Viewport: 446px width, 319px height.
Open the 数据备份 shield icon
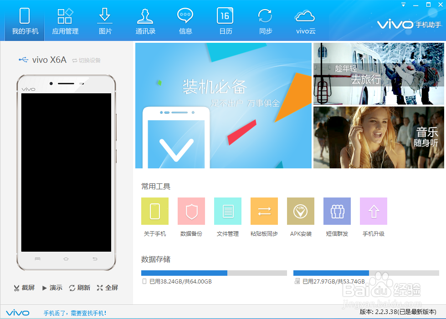191,211
